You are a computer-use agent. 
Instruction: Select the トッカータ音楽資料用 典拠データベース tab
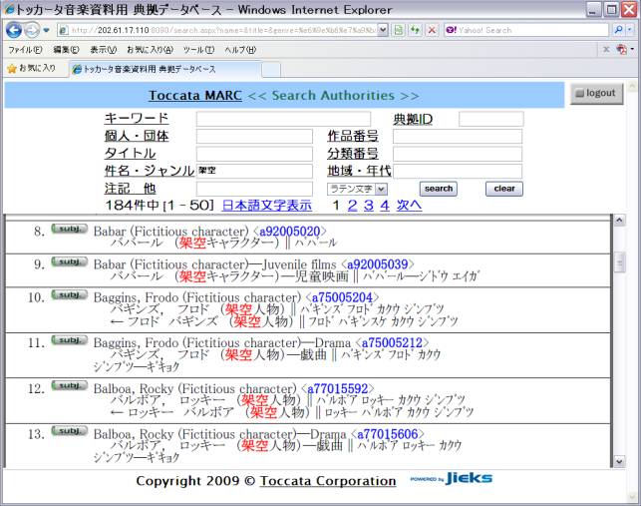click(x=165, y=69)
